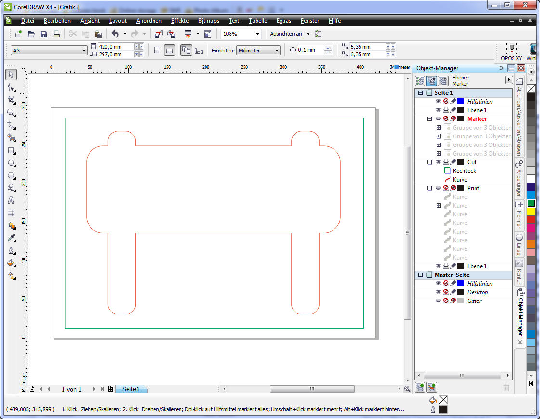Select the Rechteck object in Cut layer
Screen dimensions: 540x419
(464, 171)
